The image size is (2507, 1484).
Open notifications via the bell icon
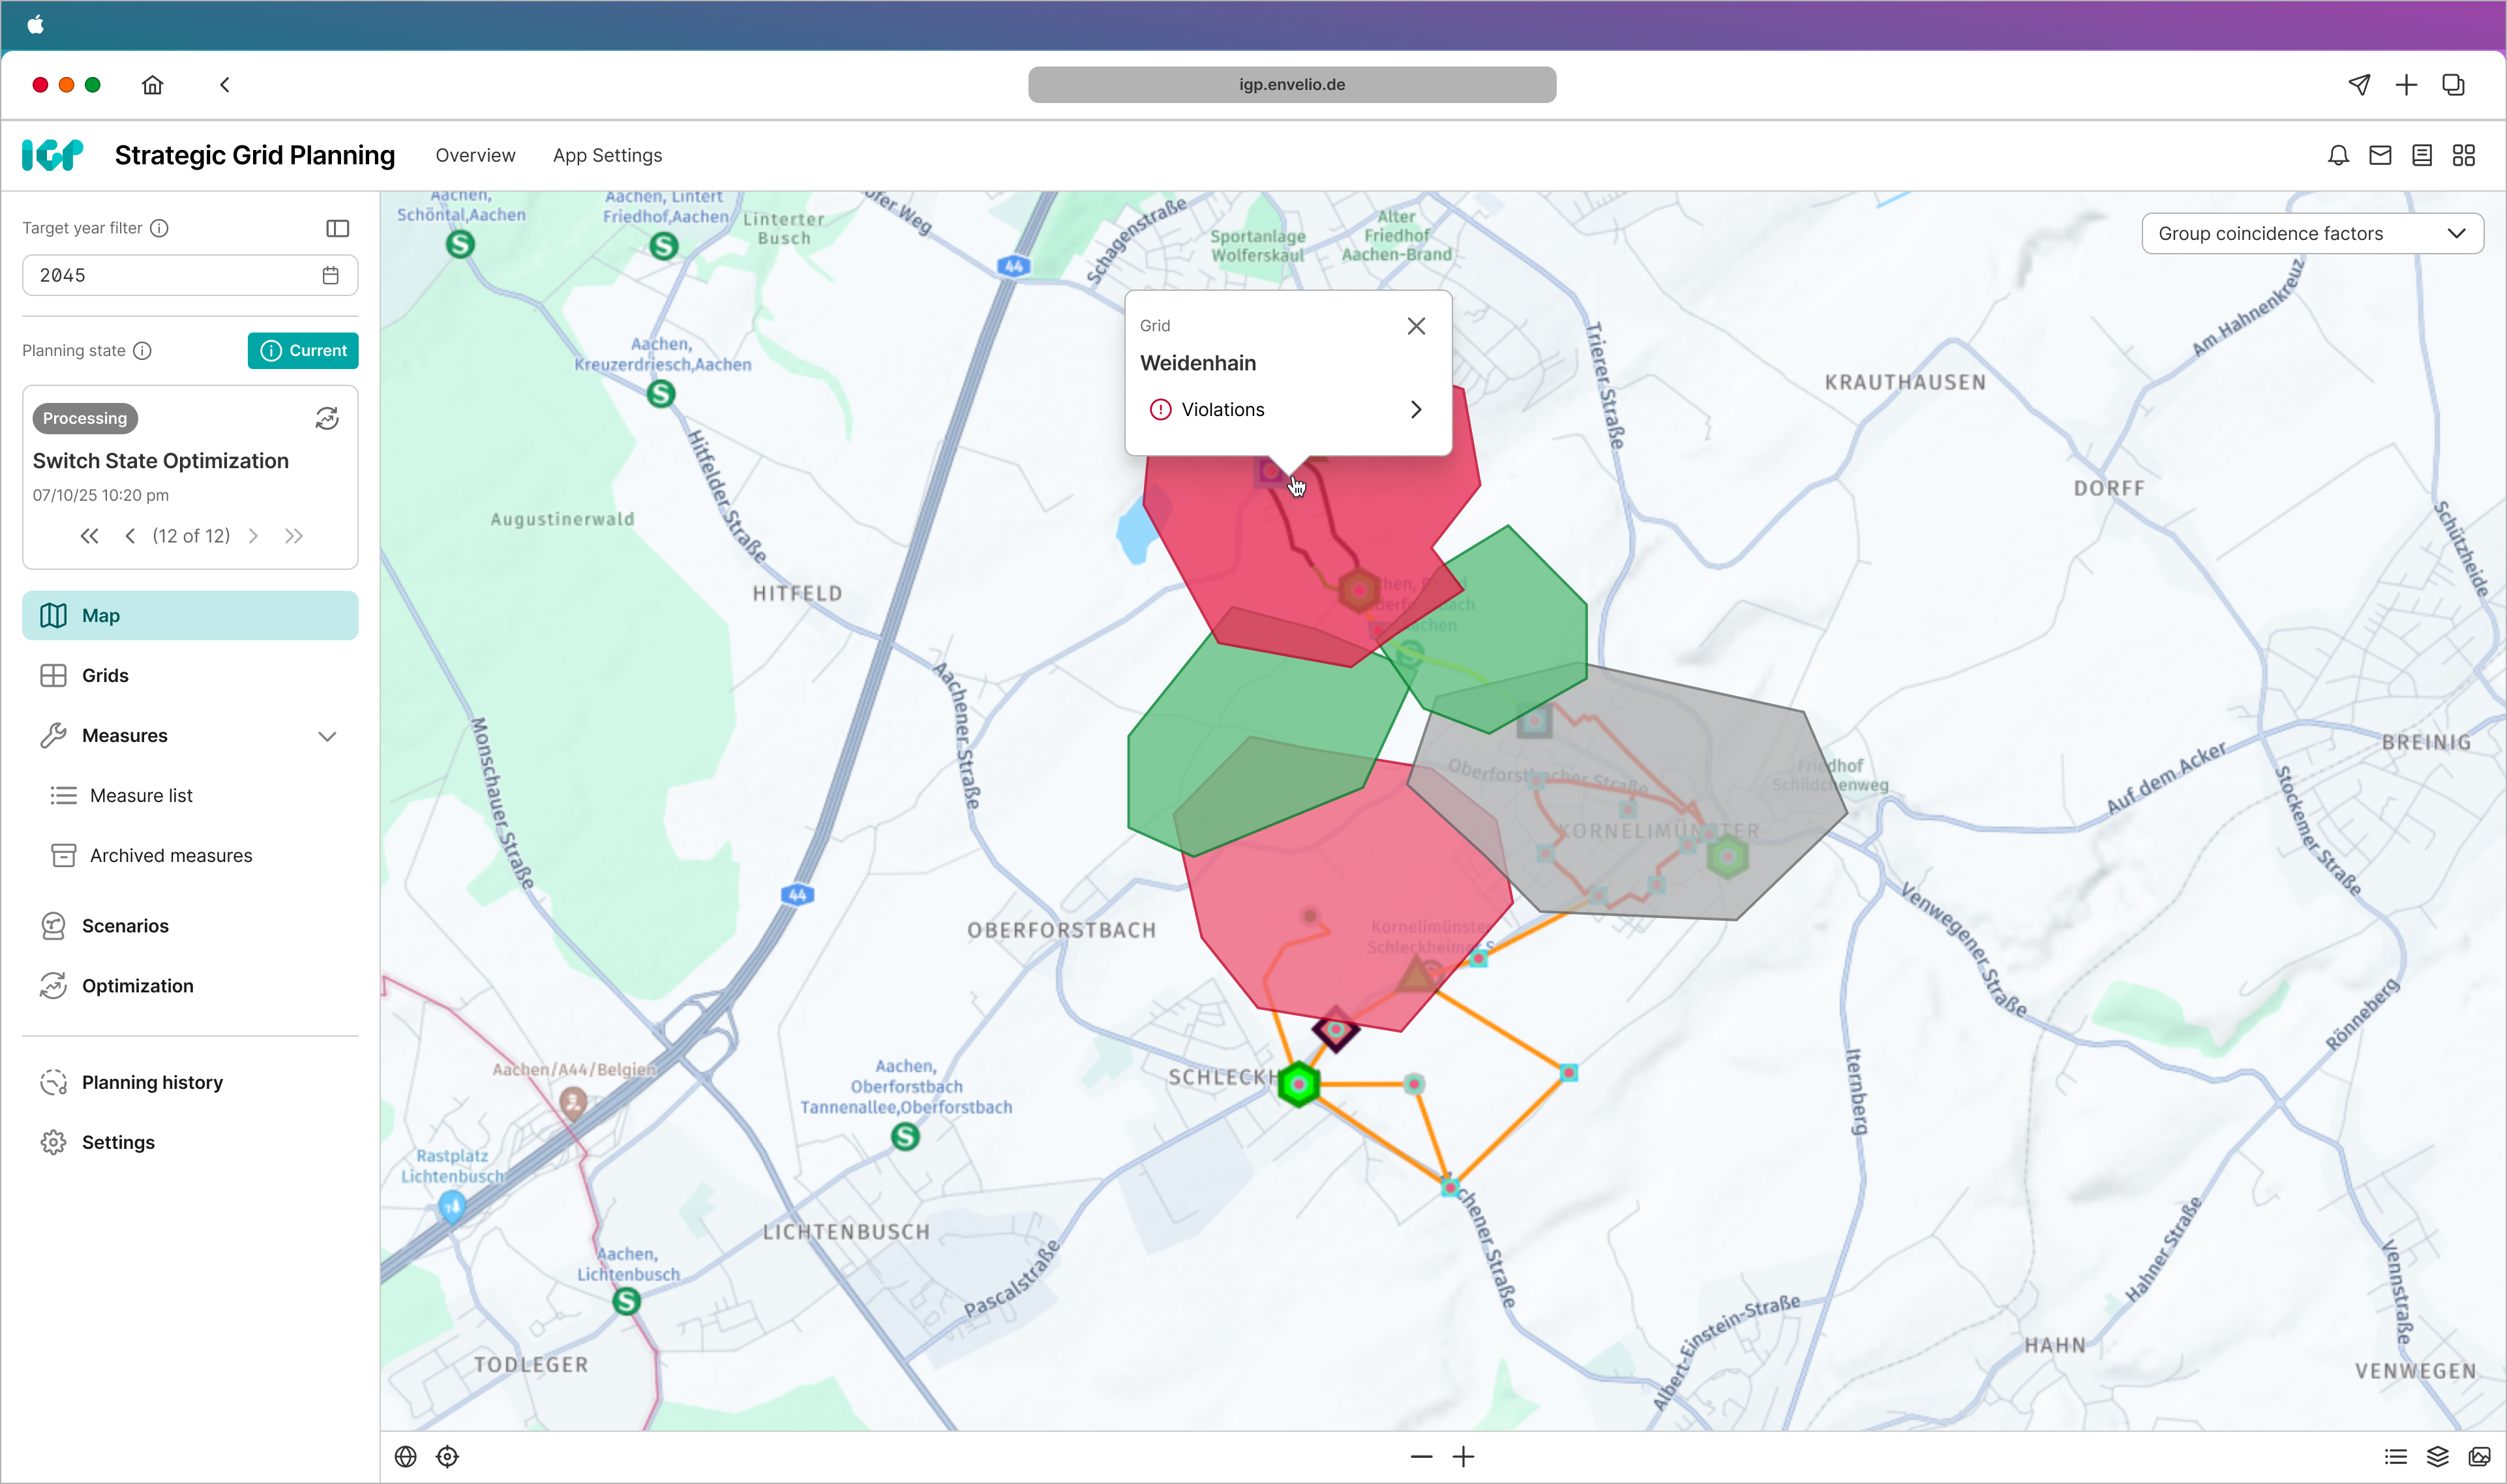(2337, 155)
